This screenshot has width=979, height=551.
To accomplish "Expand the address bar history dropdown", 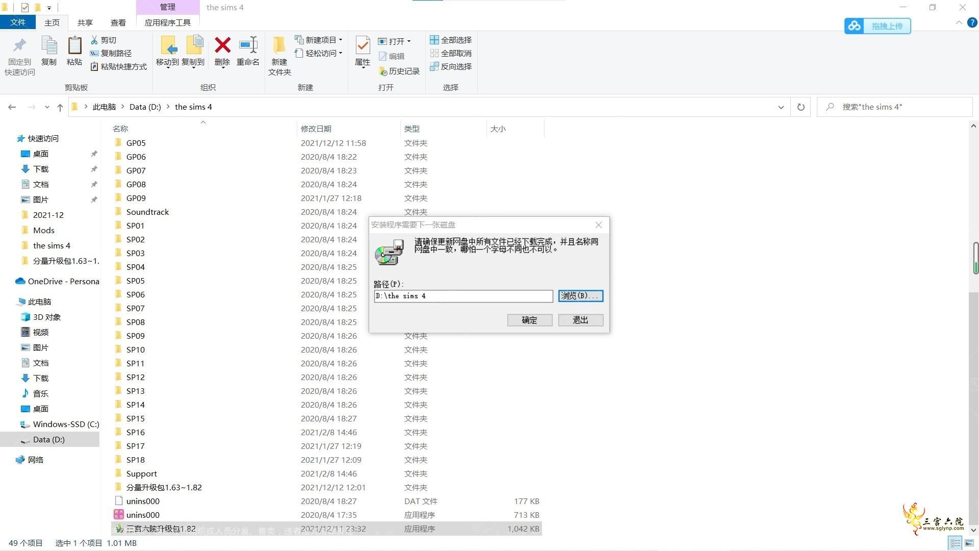I will coord(781,107).
